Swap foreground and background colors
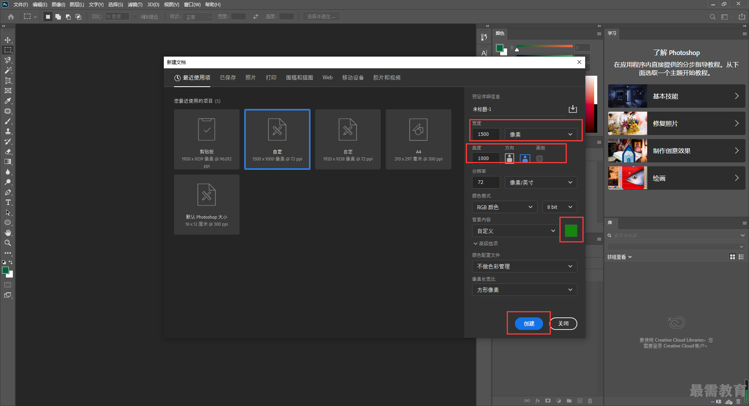This screenshot has width=749, height=406. (x=11, y=262)
